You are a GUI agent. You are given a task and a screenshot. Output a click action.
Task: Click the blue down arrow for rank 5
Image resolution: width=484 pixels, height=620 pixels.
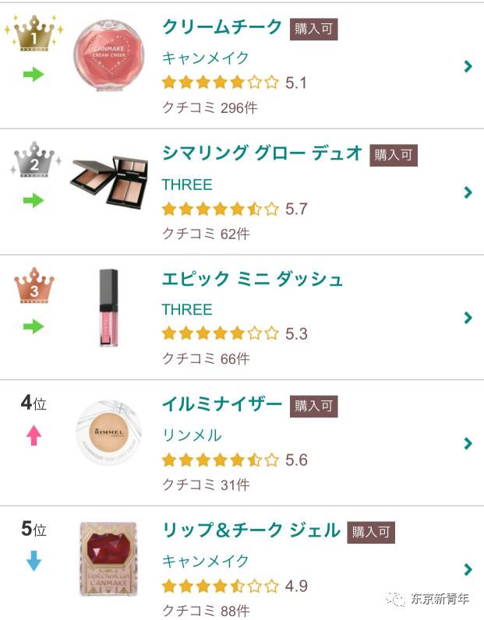(x=34, y=561)
